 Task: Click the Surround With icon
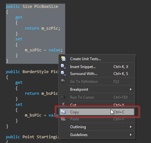point(63,73)
